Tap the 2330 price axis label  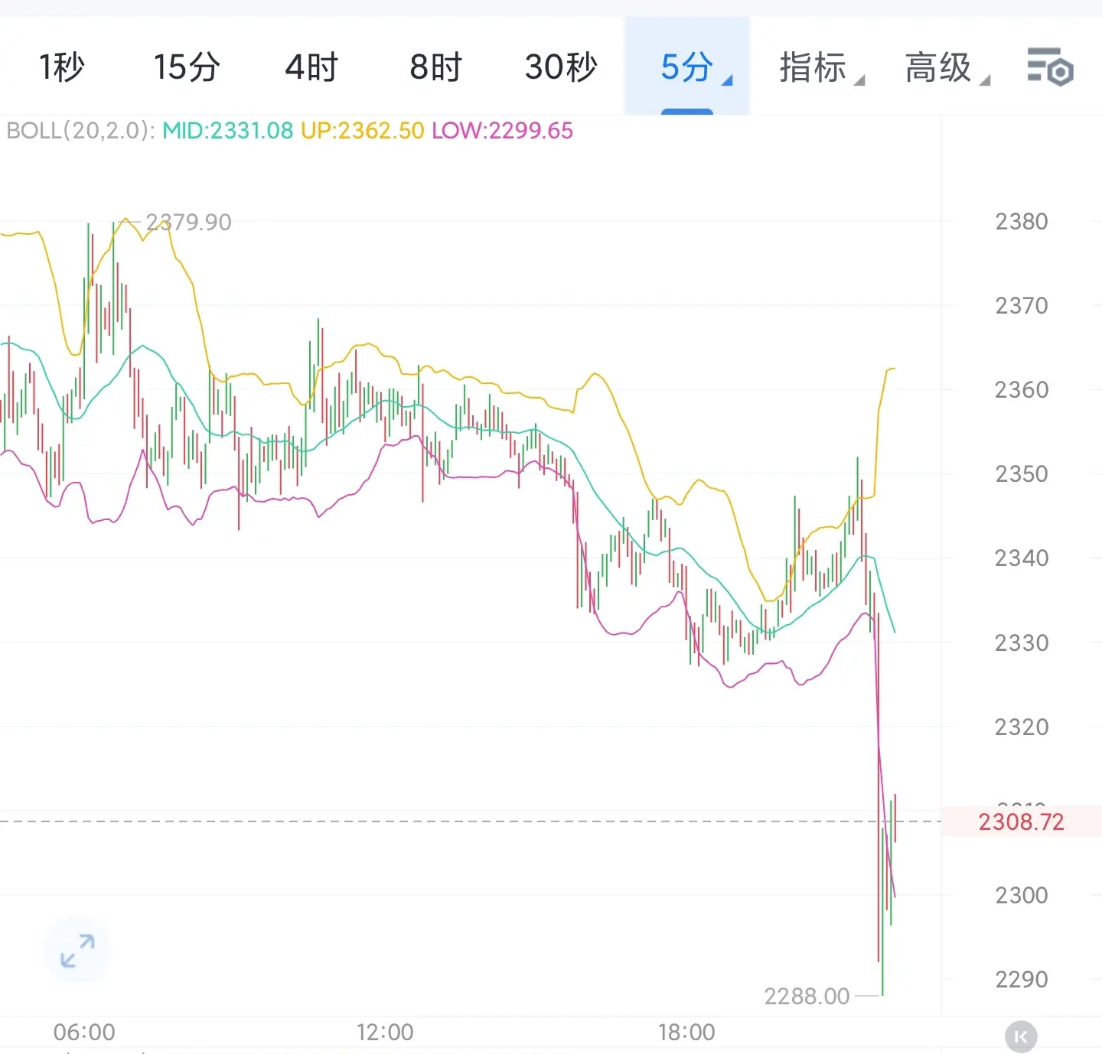pos(1021,642)
